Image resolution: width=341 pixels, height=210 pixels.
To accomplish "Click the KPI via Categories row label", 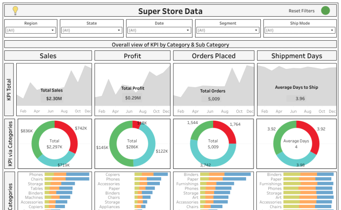I will [10, 143].
